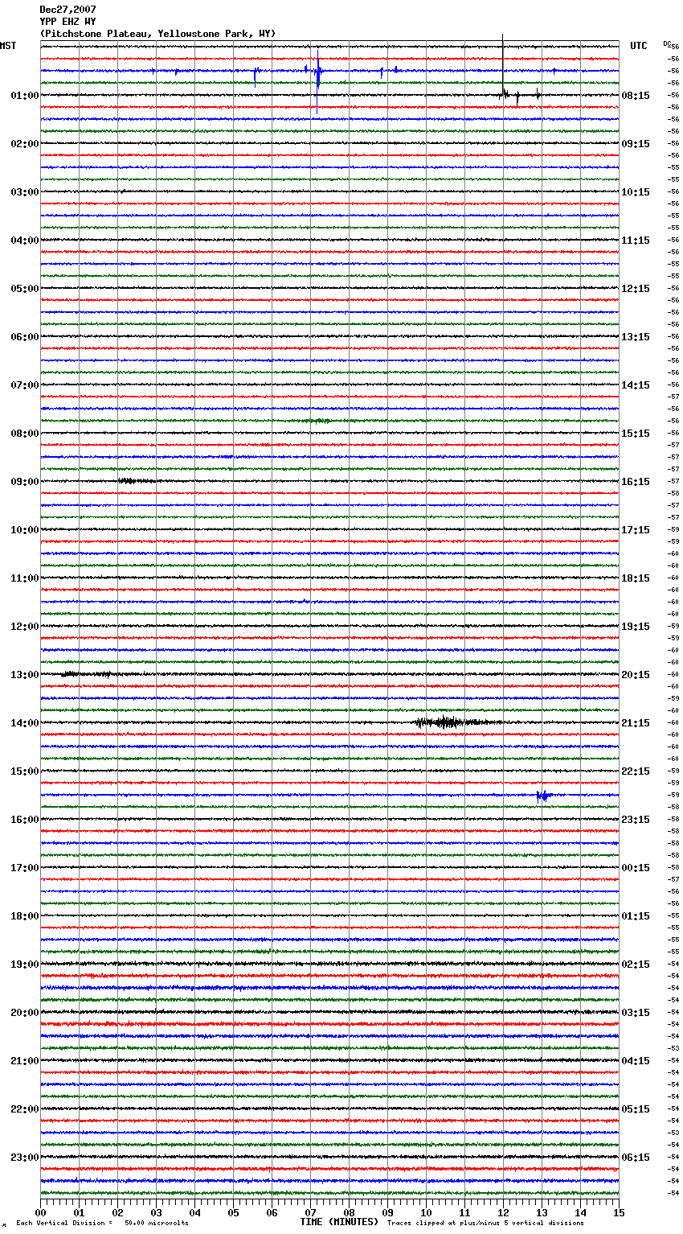Image resolution: width=683 pixels, height=1234 pixels.
Task: Click the "00" minute tick label
Action: [40, 1212]
